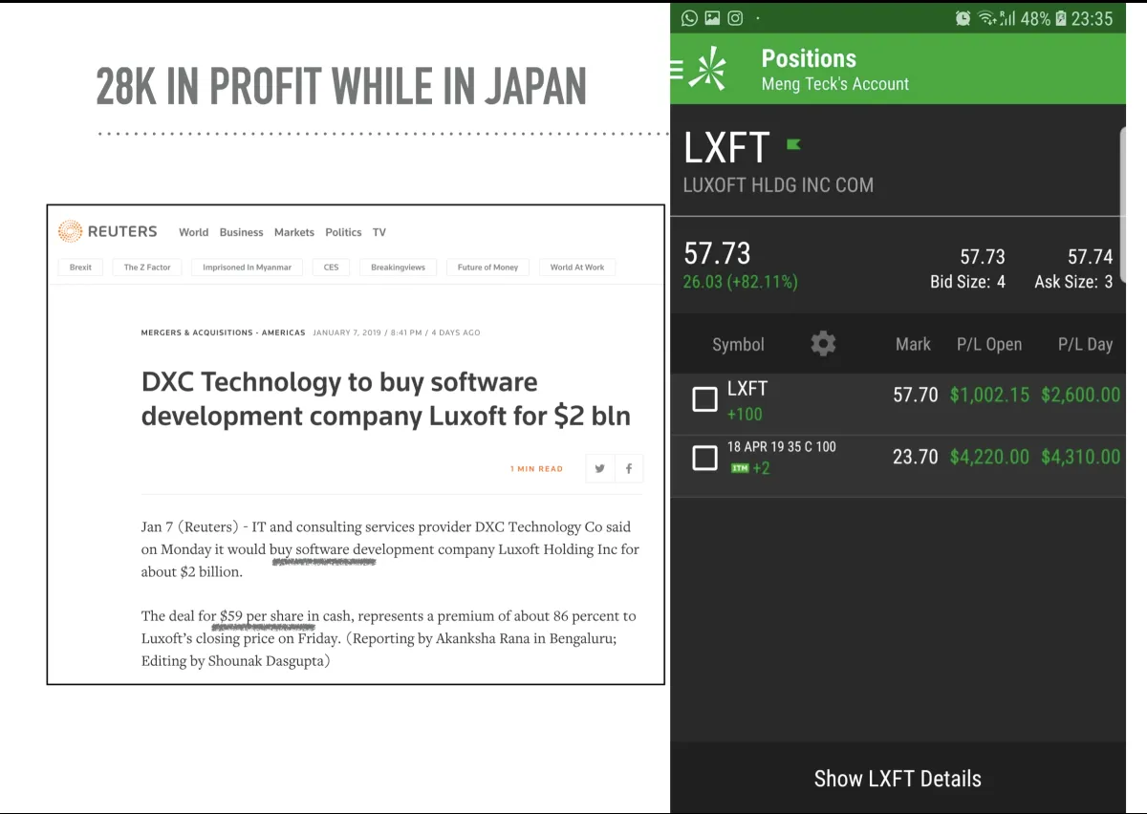Check the 18 APR 19 35 C checkbox
This screenshot has height=814, width=1147.
point(704,458)
